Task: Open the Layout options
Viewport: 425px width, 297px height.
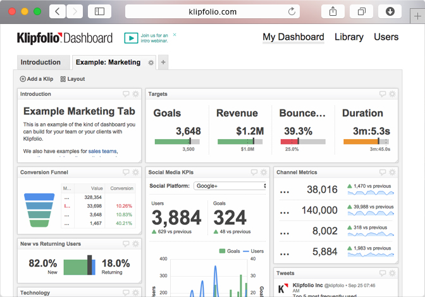Action: 72,79
